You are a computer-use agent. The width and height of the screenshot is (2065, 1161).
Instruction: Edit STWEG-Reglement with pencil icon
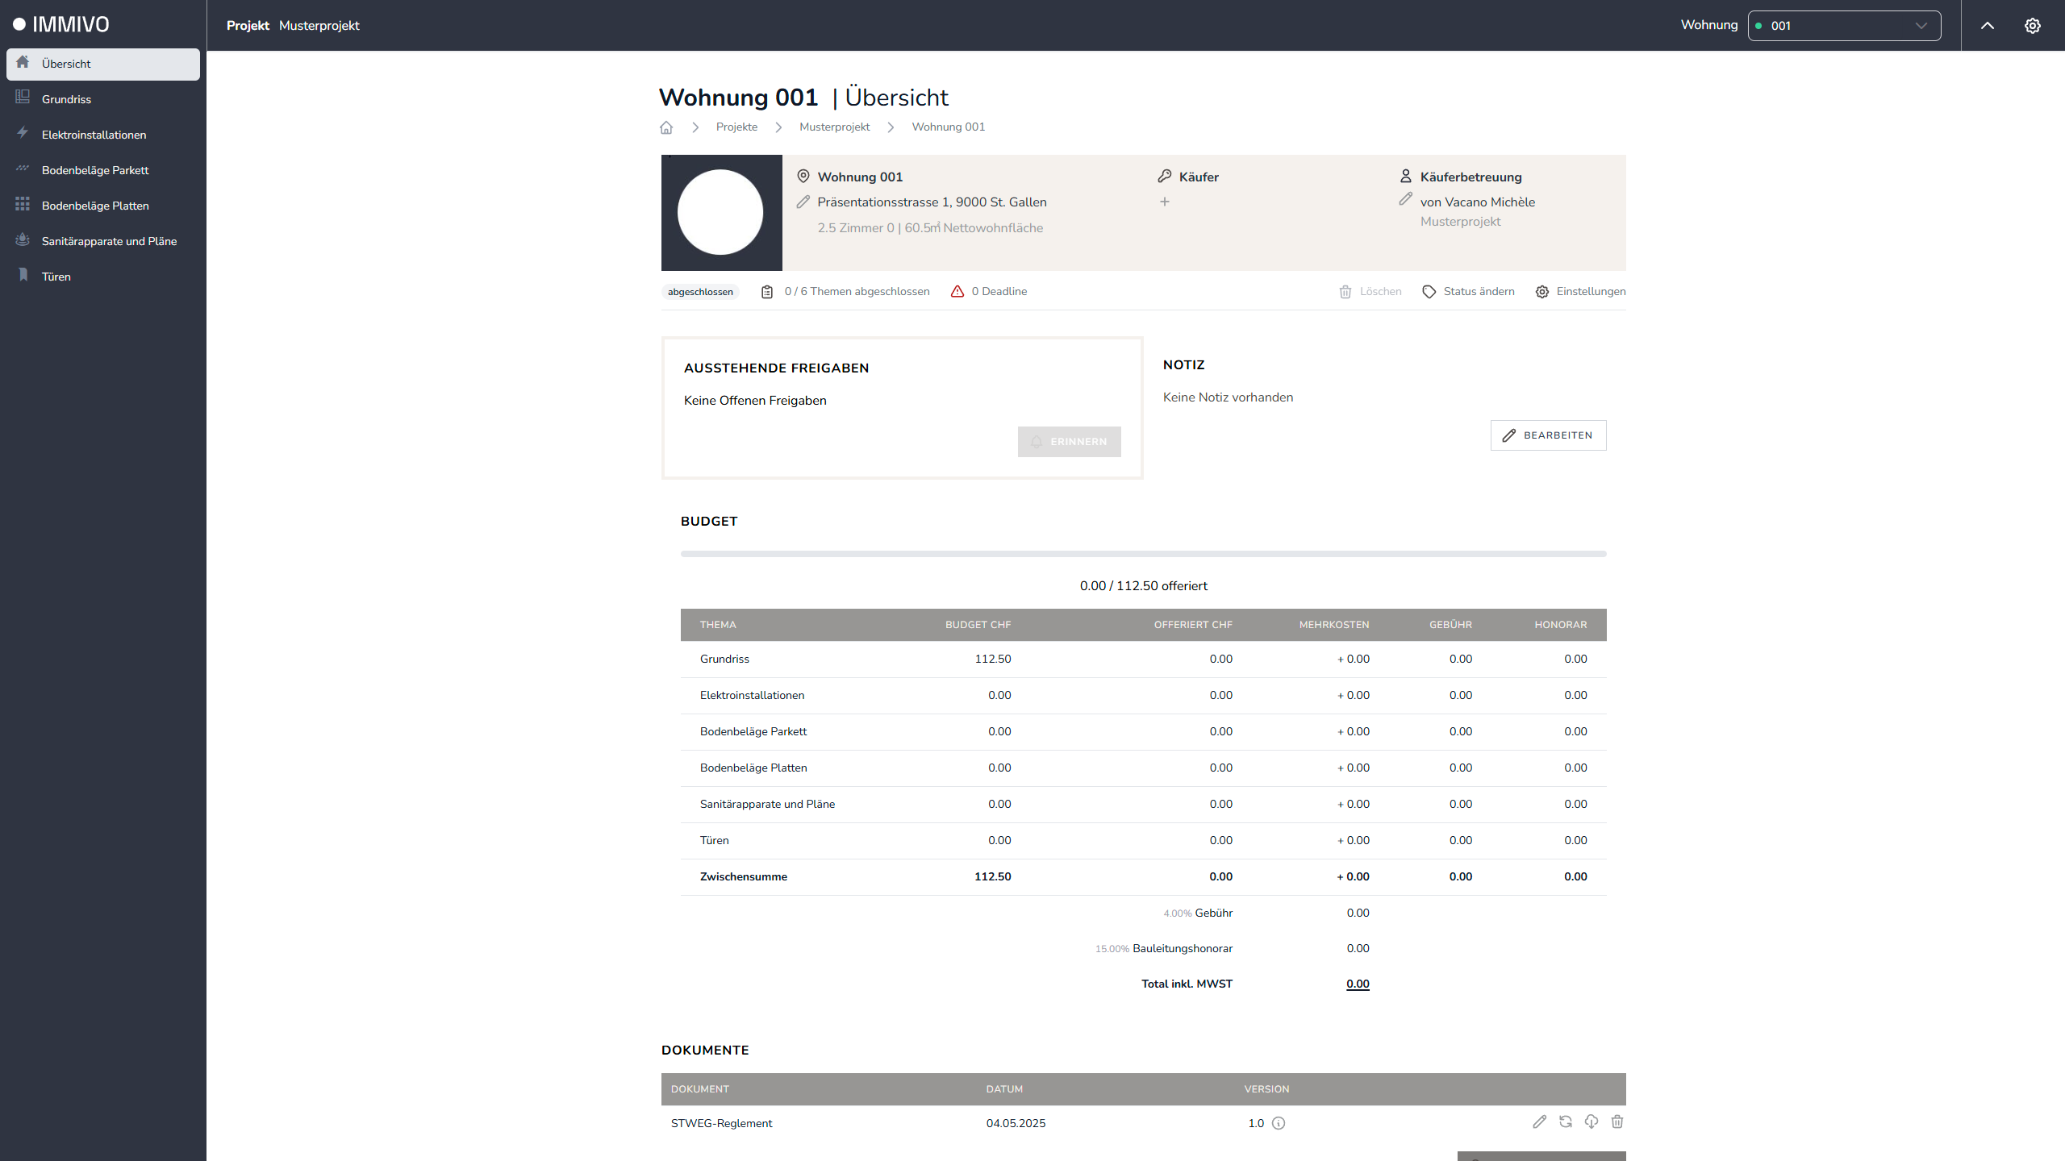1539,1121
